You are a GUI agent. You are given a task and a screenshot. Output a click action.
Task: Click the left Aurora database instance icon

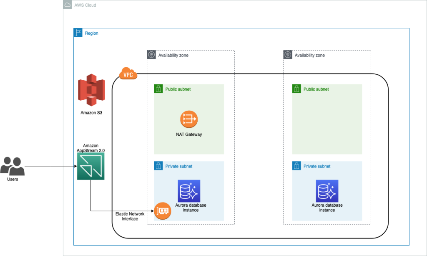pos(189,191)
